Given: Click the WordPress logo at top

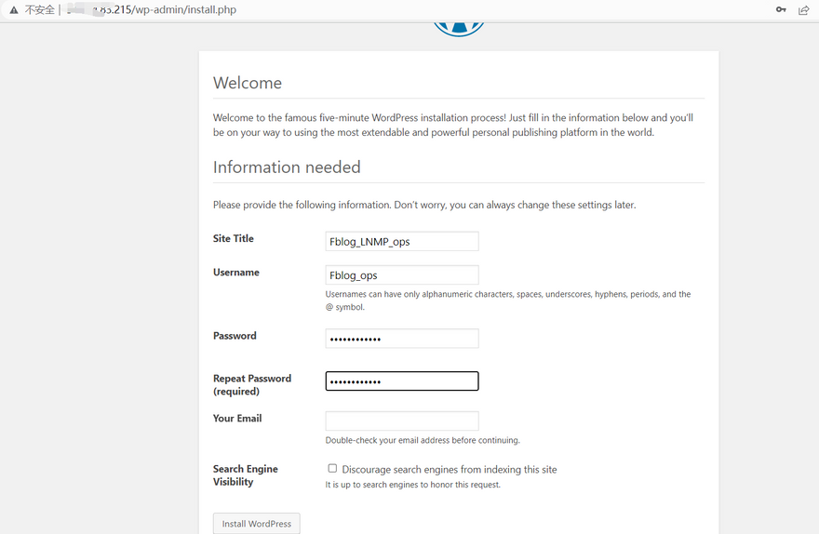Looking at the screenshot, I should point(459,29).
